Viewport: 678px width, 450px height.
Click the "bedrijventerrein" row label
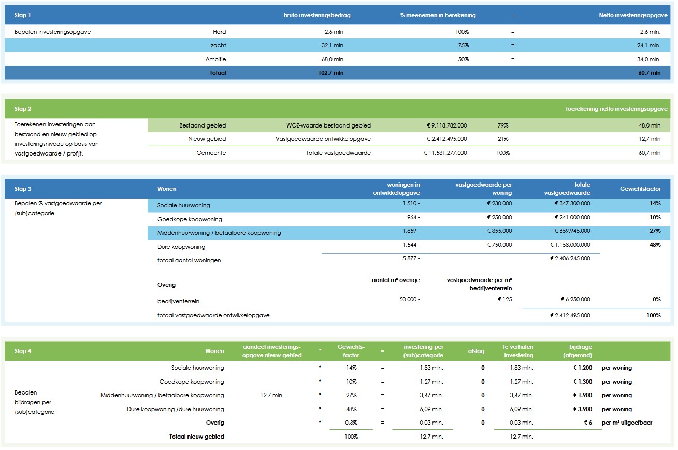coord(179,301)
